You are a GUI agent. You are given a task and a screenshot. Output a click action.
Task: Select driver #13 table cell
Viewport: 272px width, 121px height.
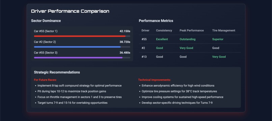click(144, 57)
